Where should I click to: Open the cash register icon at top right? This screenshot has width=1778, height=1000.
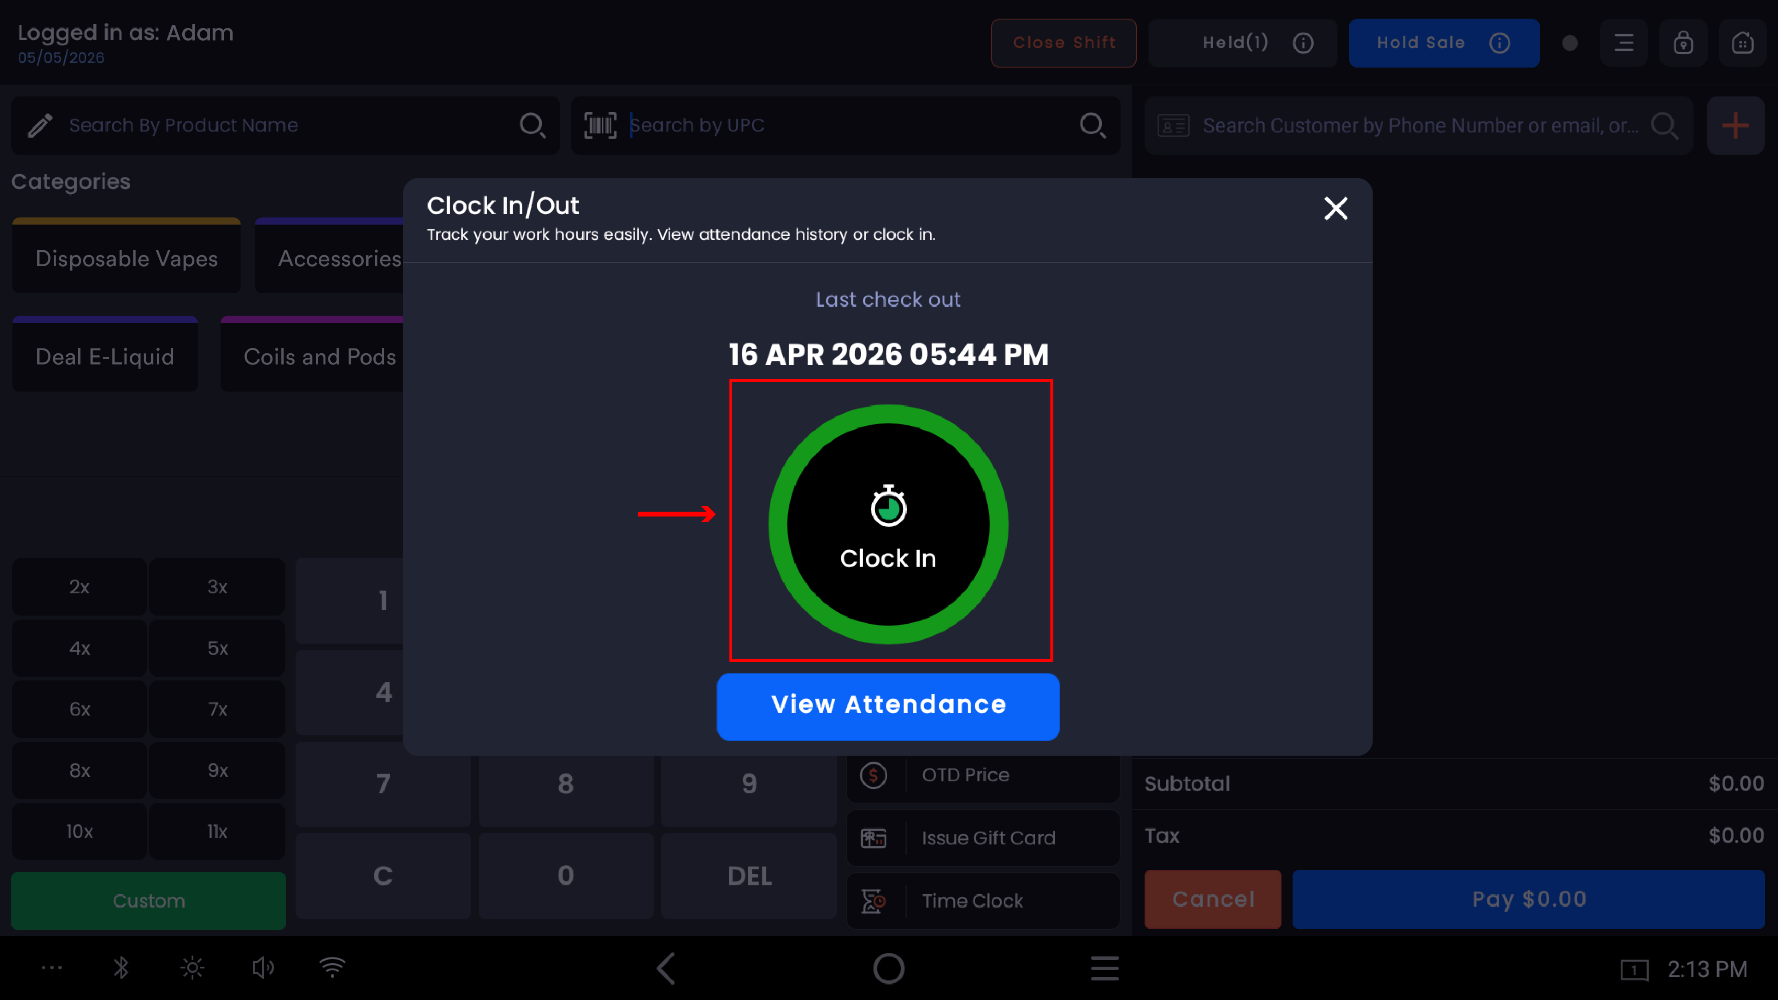pyautogui.click(x=1743, y=43)
